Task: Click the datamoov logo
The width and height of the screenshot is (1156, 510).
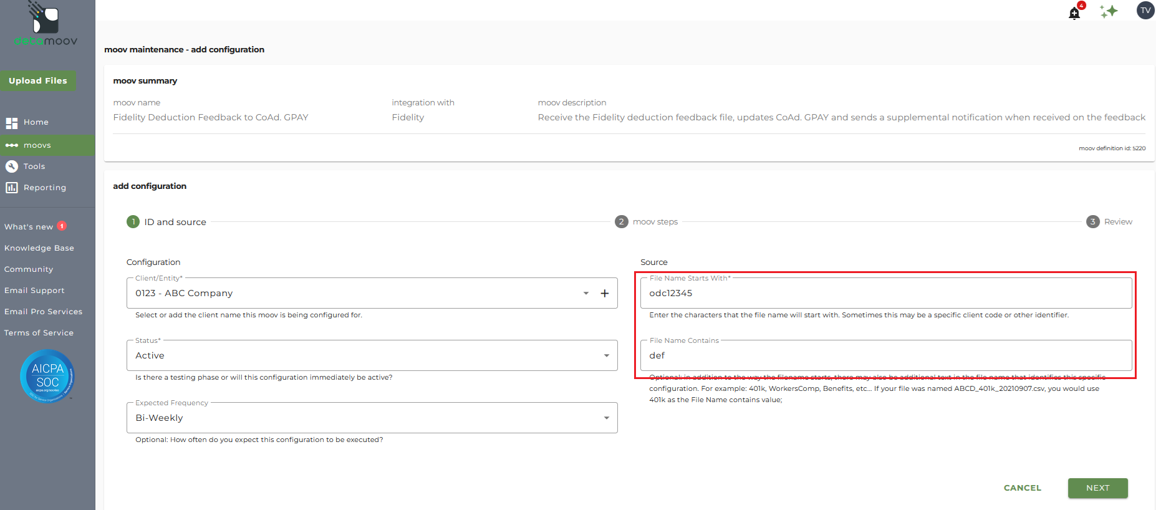Action: (x=46, y=24)
